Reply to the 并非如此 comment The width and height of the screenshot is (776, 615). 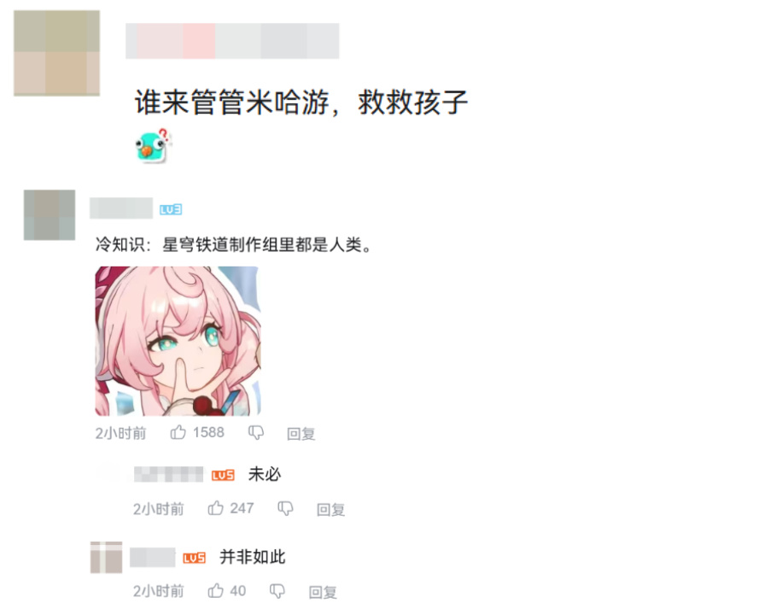click(323, 592)
